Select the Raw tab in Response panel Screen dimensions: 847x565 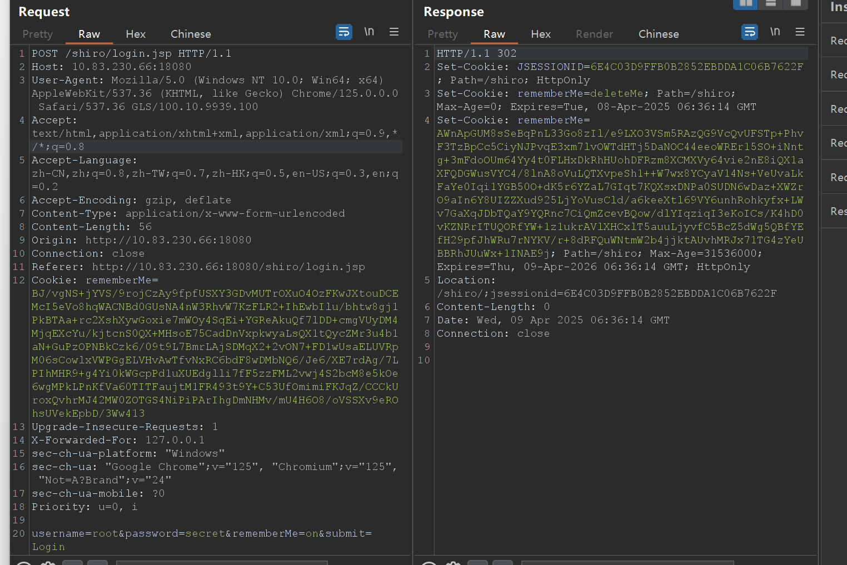[494, 34]
